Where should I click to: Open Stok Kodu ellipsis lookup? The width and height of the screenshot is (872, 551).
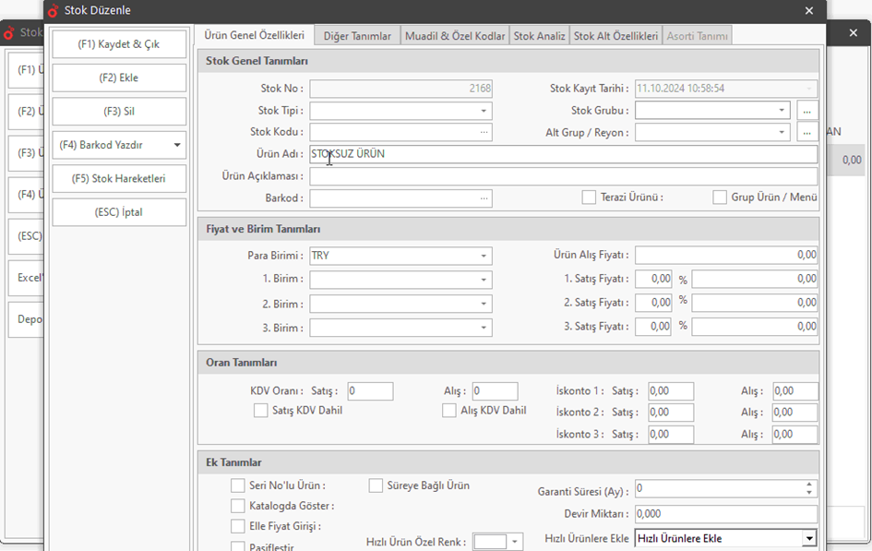(x=484, y=132)
